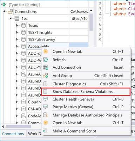This screenshot has height=141, width=135.
Task: Switch to the Connections tab at bottom
Action: (x=13, y=134)
